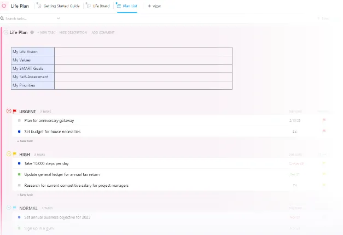Click priority flag of Research salary task
343x235 pixels.
click(x=324, y=185)
